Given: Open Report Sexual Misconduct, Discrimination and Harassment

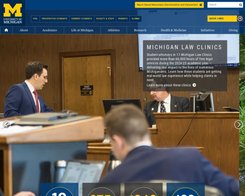Looking at the screenshot, I should 169,5.
